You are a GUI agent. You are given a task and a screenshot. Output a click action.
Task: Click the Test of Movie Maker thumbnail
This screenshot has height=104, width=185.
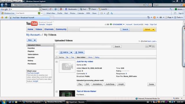tap(67, 94)
